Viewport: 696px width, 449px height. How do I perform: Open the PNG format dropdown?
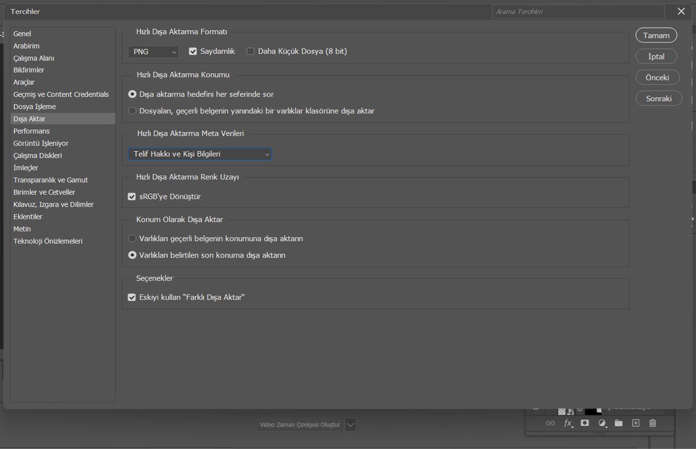point(154,52)
